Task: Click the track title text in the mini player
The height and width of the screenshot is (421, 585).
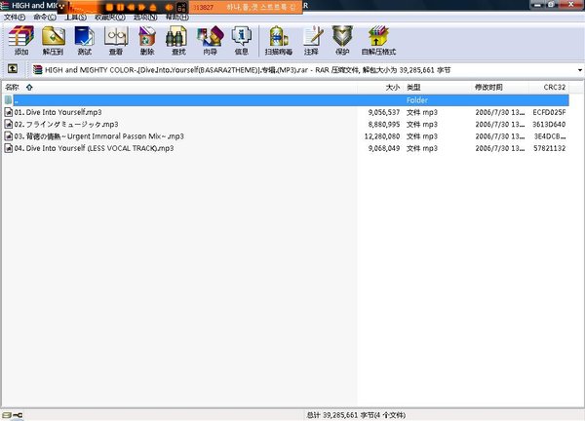Action: point(260,7)
